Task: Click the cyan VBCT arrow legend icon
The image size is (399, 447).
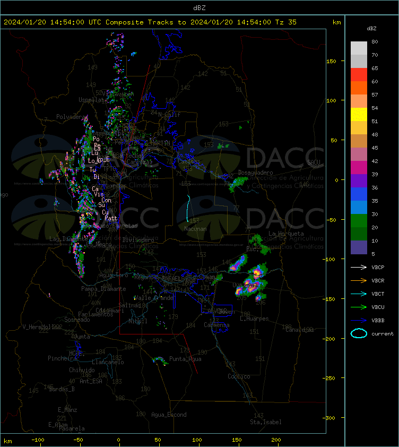Action: [359, 294]
